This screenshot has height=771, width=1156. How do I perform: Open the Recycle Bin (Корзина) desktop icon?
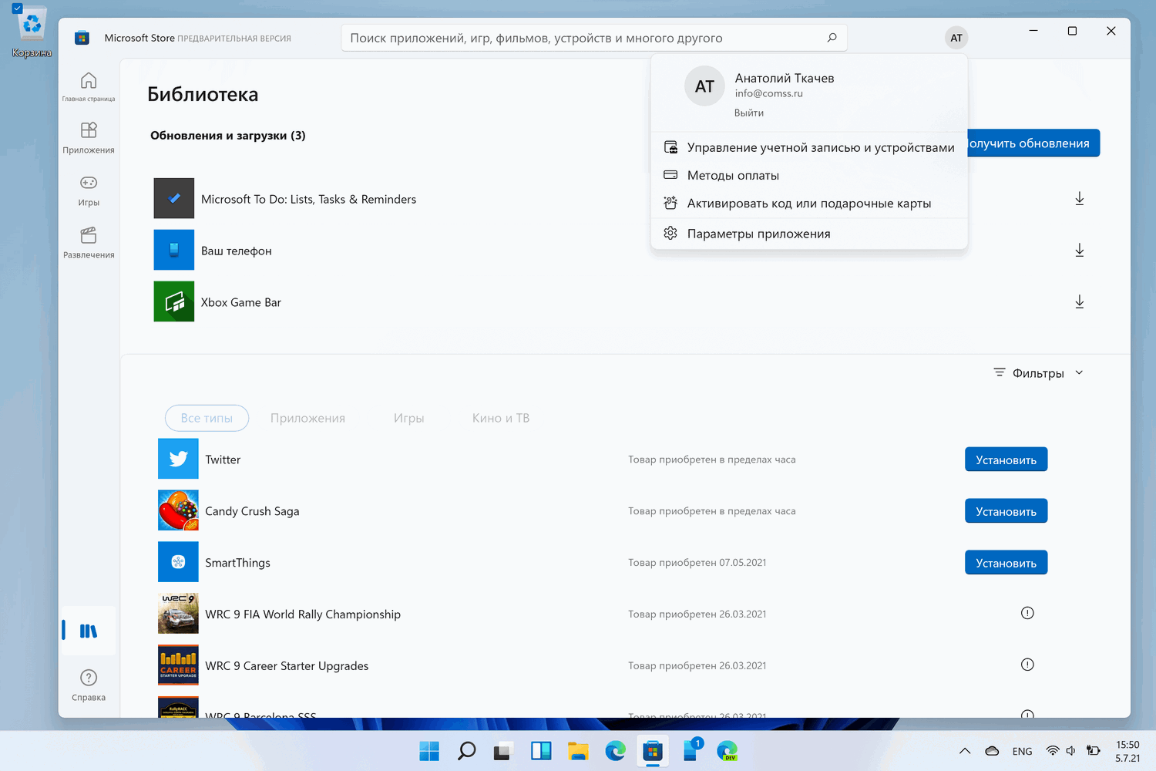[32, 32]
